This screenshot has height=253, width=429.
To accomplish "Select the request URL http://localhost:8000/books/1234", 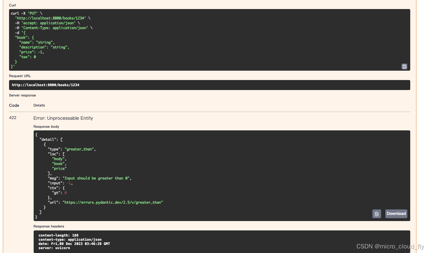I will point(46,85).
